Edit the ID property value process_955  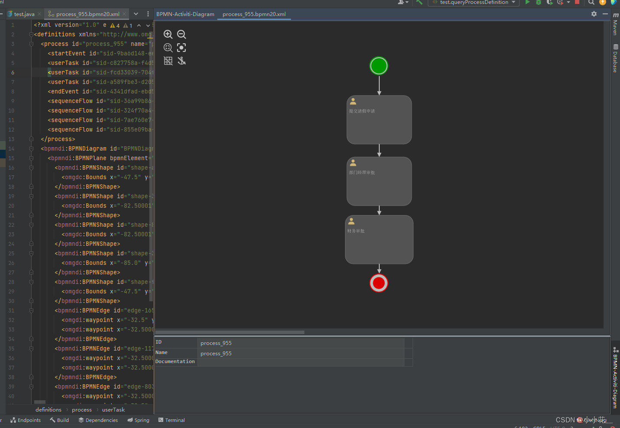point(301,343)
